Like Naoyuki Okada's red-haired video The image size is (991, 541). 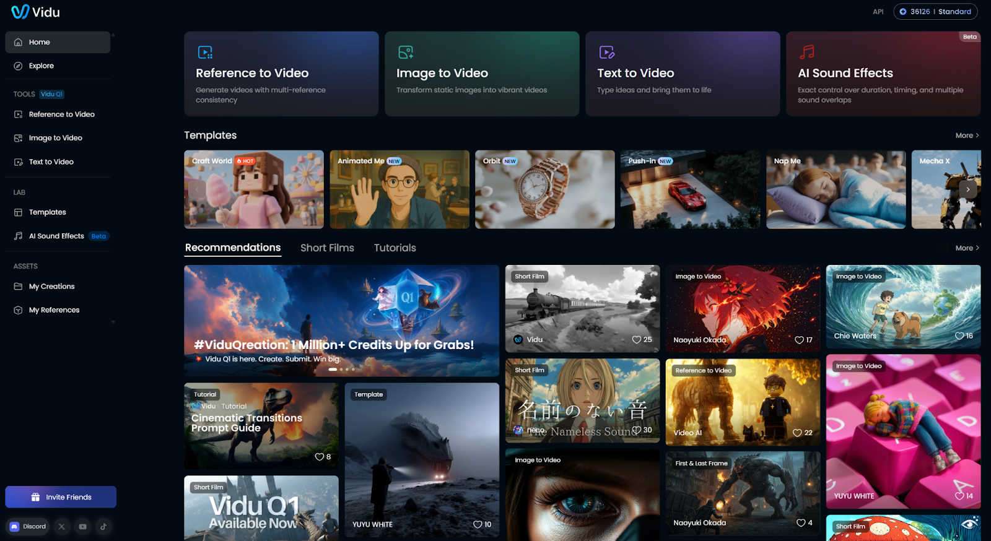click(x=799, y=340)
